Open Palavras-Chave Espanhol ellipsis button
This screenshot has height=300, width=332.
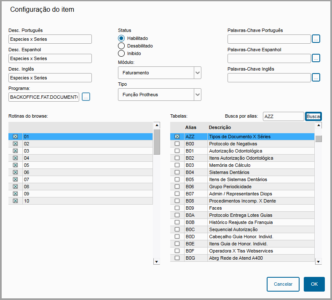click(316, 58)
